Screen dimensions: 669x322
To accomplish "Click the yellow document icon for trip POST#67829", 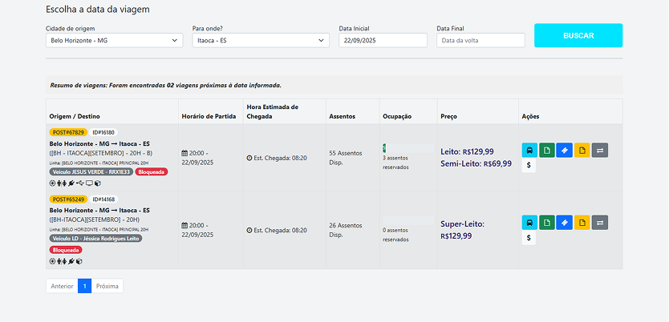I will 582,150.
